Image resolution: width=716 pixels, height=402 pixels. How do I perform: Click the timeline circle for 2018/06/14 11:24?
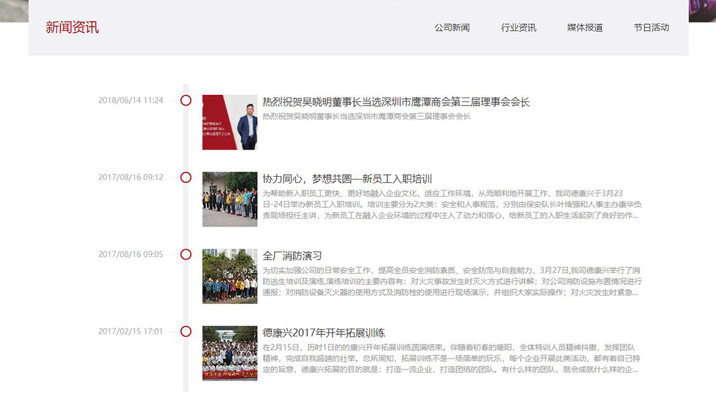coord(186,100)
